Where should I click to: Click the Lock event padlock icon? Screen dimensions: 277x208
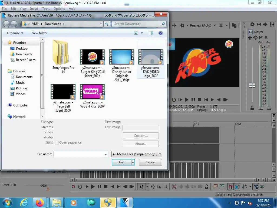(x=206, y=187)
